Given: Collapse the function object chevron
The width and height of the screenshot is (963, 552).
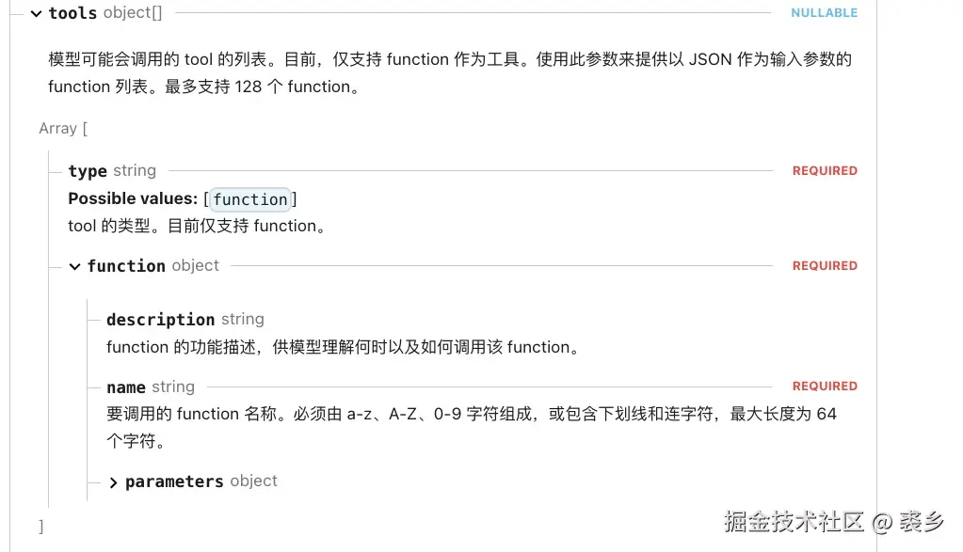Looking at the screenshot, I should tap(74, 266).
